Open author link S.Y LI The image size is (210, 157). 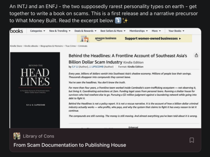(75, 67)
